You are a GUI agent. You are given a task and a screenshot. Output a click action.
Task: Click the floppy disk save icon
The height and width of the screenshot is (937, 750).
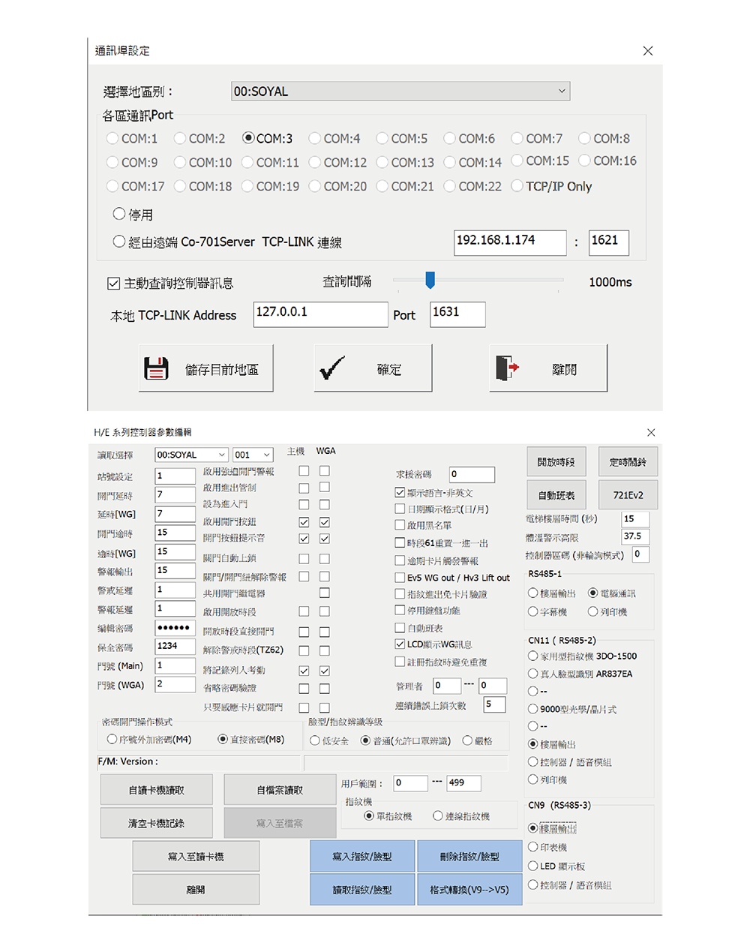coord(156,368)
